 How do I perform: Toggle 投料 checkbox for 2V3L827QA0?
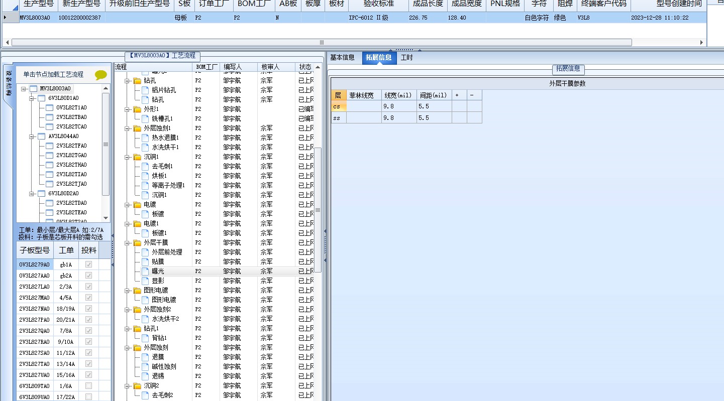88,331
